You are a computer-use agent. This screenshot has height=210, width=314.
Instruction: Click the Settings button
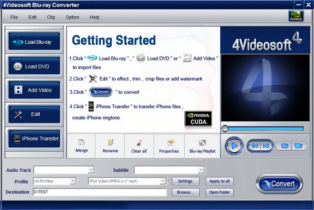(x=185, y=181)
